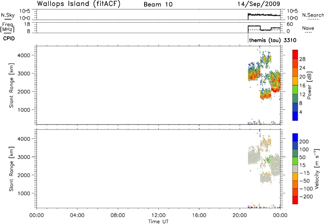This screenshot has height=224, width=324.
Task: Click the '-15' label on Velocity colorbar
Action: pyautogui.click(x=305, y=173)
